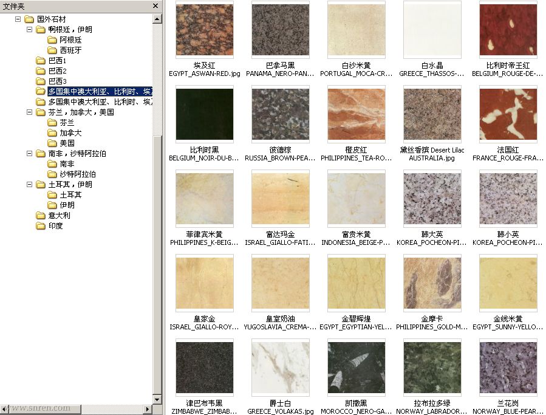Click the folder tree scroll-up arrow
The image size is (546, 415).
(x=157, y=19)
